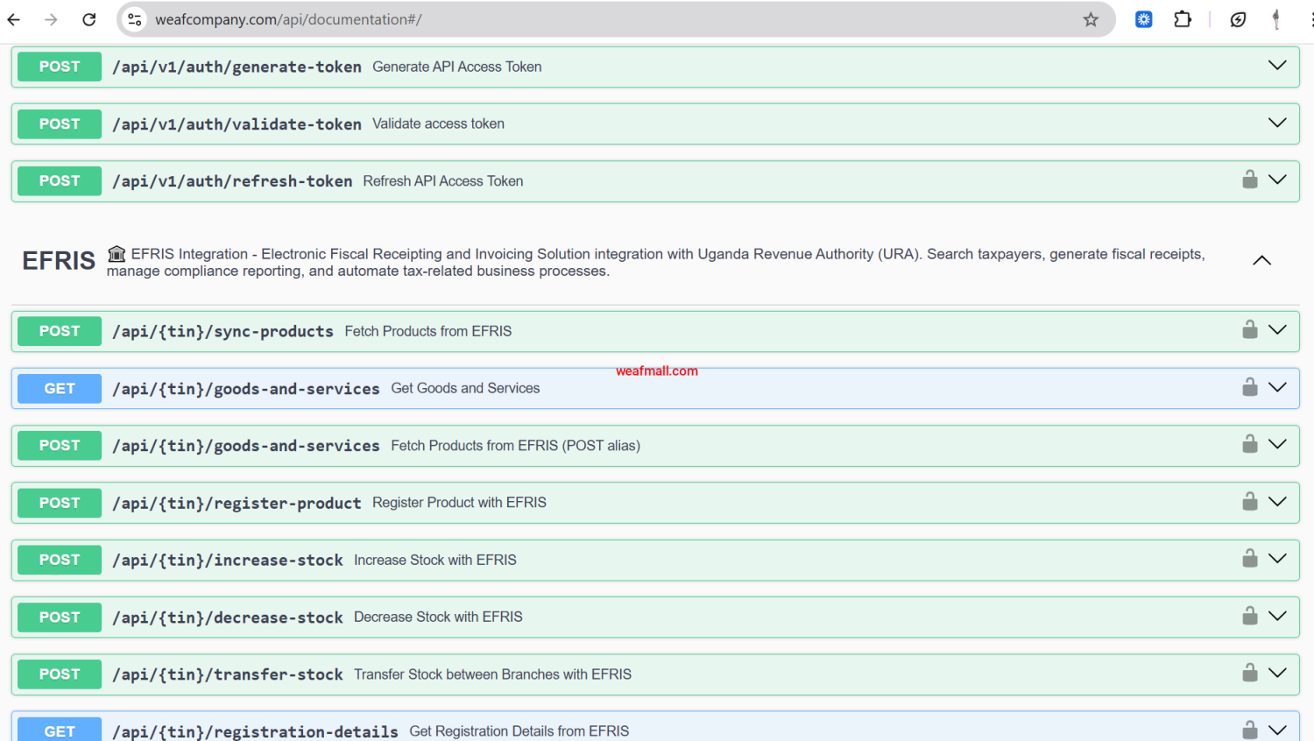Viewport: 1314px width, 741px height.
Task: Expand POST goods-and-services chevron
Action: coord(1278,444)
